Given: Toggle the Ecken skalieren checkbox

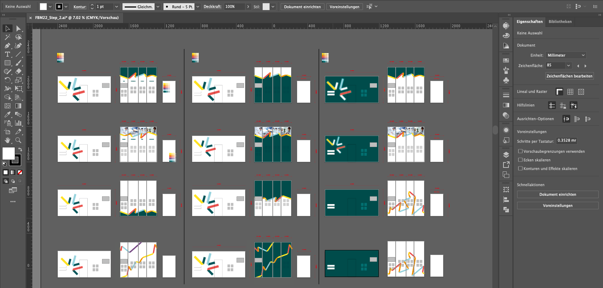Looking at the screenshot, I should point(520,160).
